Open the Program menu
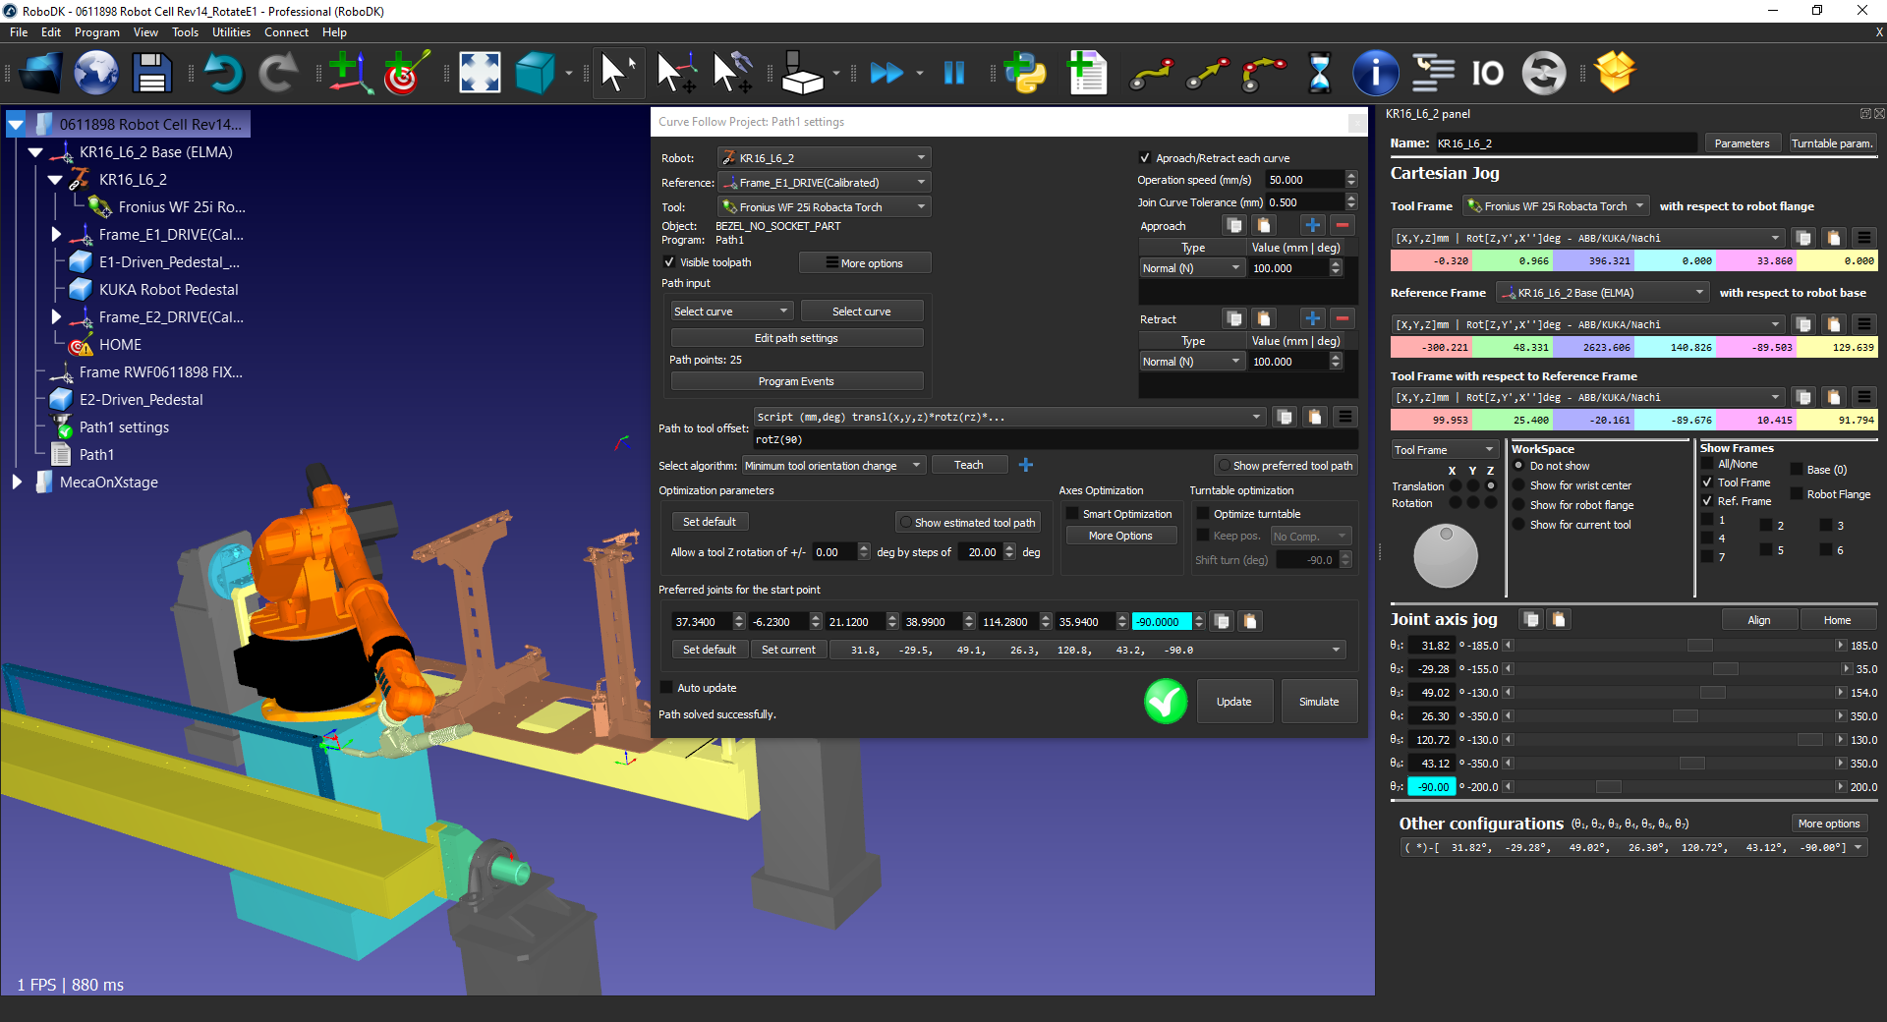Screen dimensions: 1887x1022 point(96,32)
